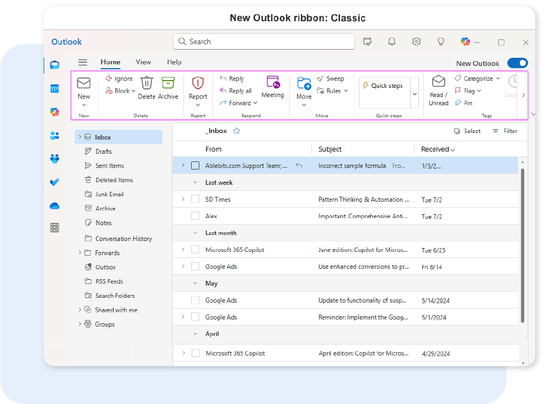The height and width of the screenshot is (404, 545).
Task: Click the Reply all button
Action: point(235,91)
